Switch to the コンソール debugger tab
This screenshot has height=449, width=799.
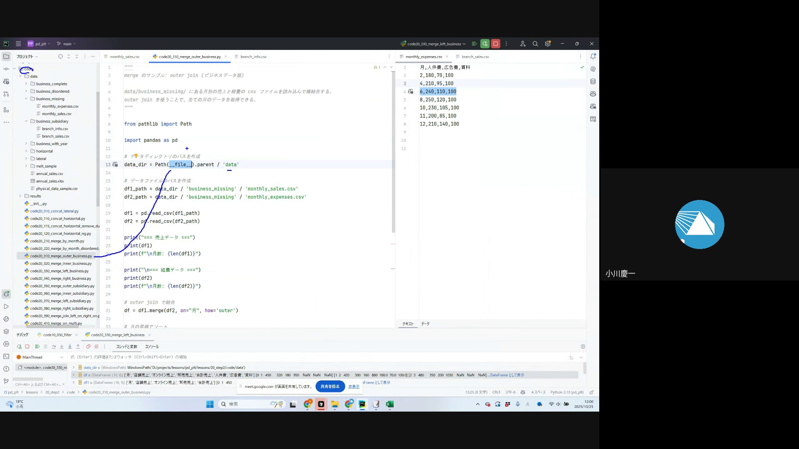[x=152, y=346]
